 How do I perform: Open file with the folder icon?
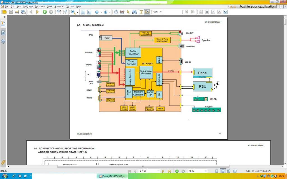click(4, 12)
